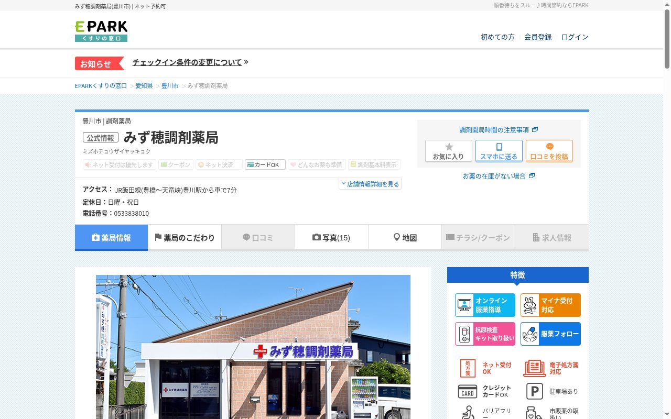Select the オンライン服薬指導 feature badge
671x419 pixels.
[485, 305]
